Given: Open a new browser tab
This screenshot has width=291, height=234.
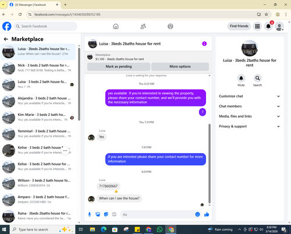Looking at the screenshot, I should [65, 5].
